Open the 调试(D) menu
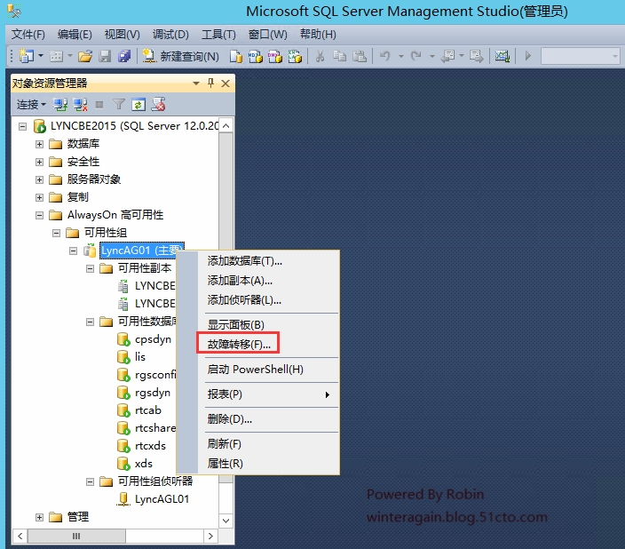 coord(170,35)
